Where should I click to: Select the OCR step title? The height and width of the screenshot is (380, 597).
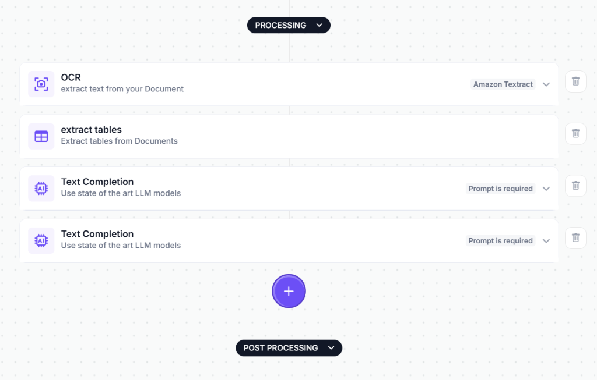point(71,77)
